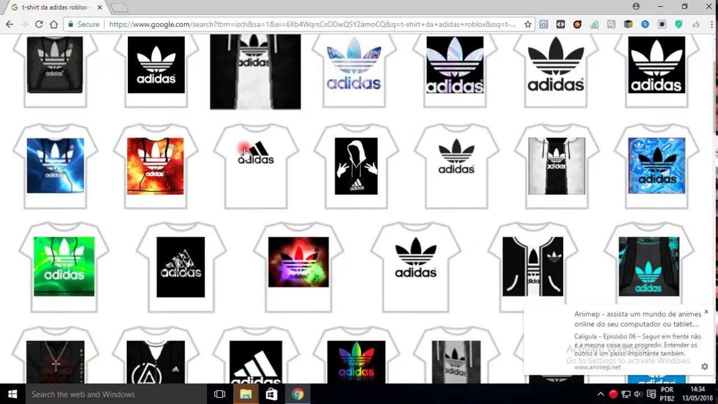718x404 pixels.
Task: Go back to the previous page
Action: 9,24
